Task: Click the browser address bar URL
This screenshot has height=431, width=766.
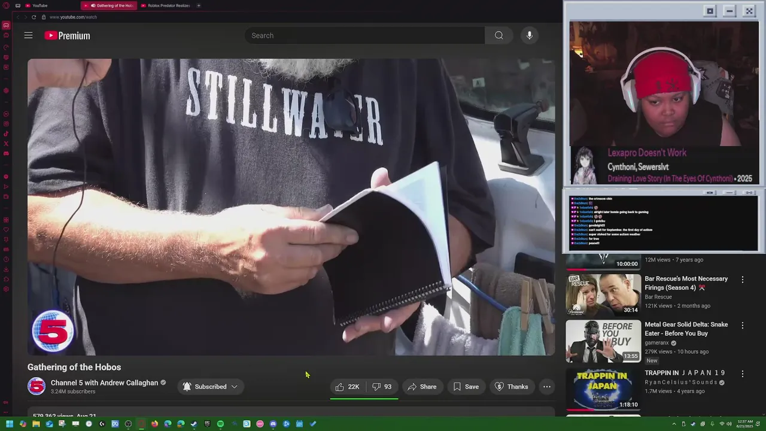Action: [x=73, y=17]
